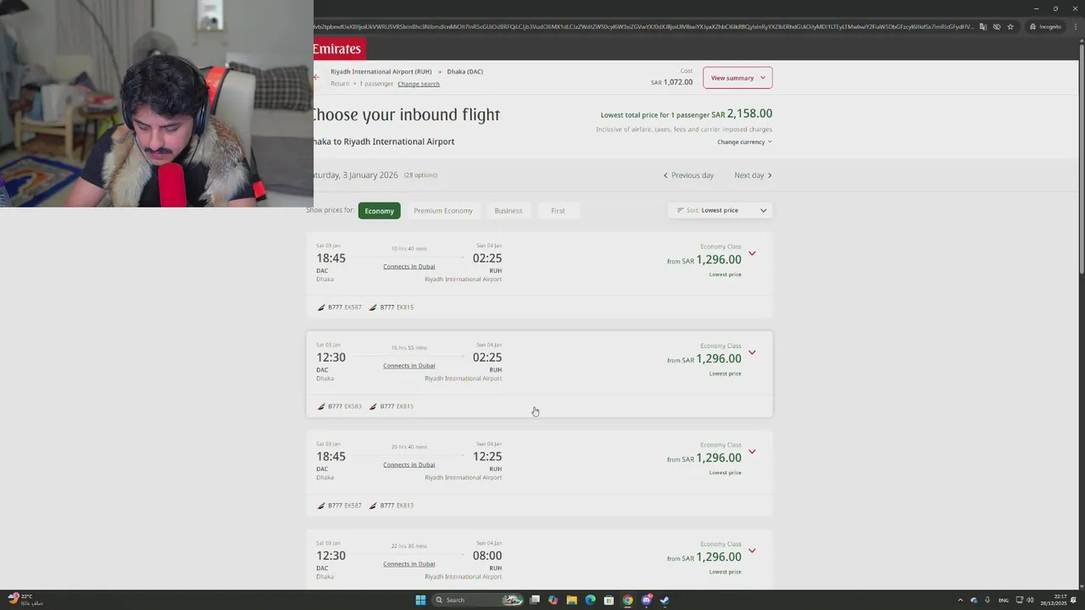
Task: Show prices for Economy
Action: click(379, 210)
